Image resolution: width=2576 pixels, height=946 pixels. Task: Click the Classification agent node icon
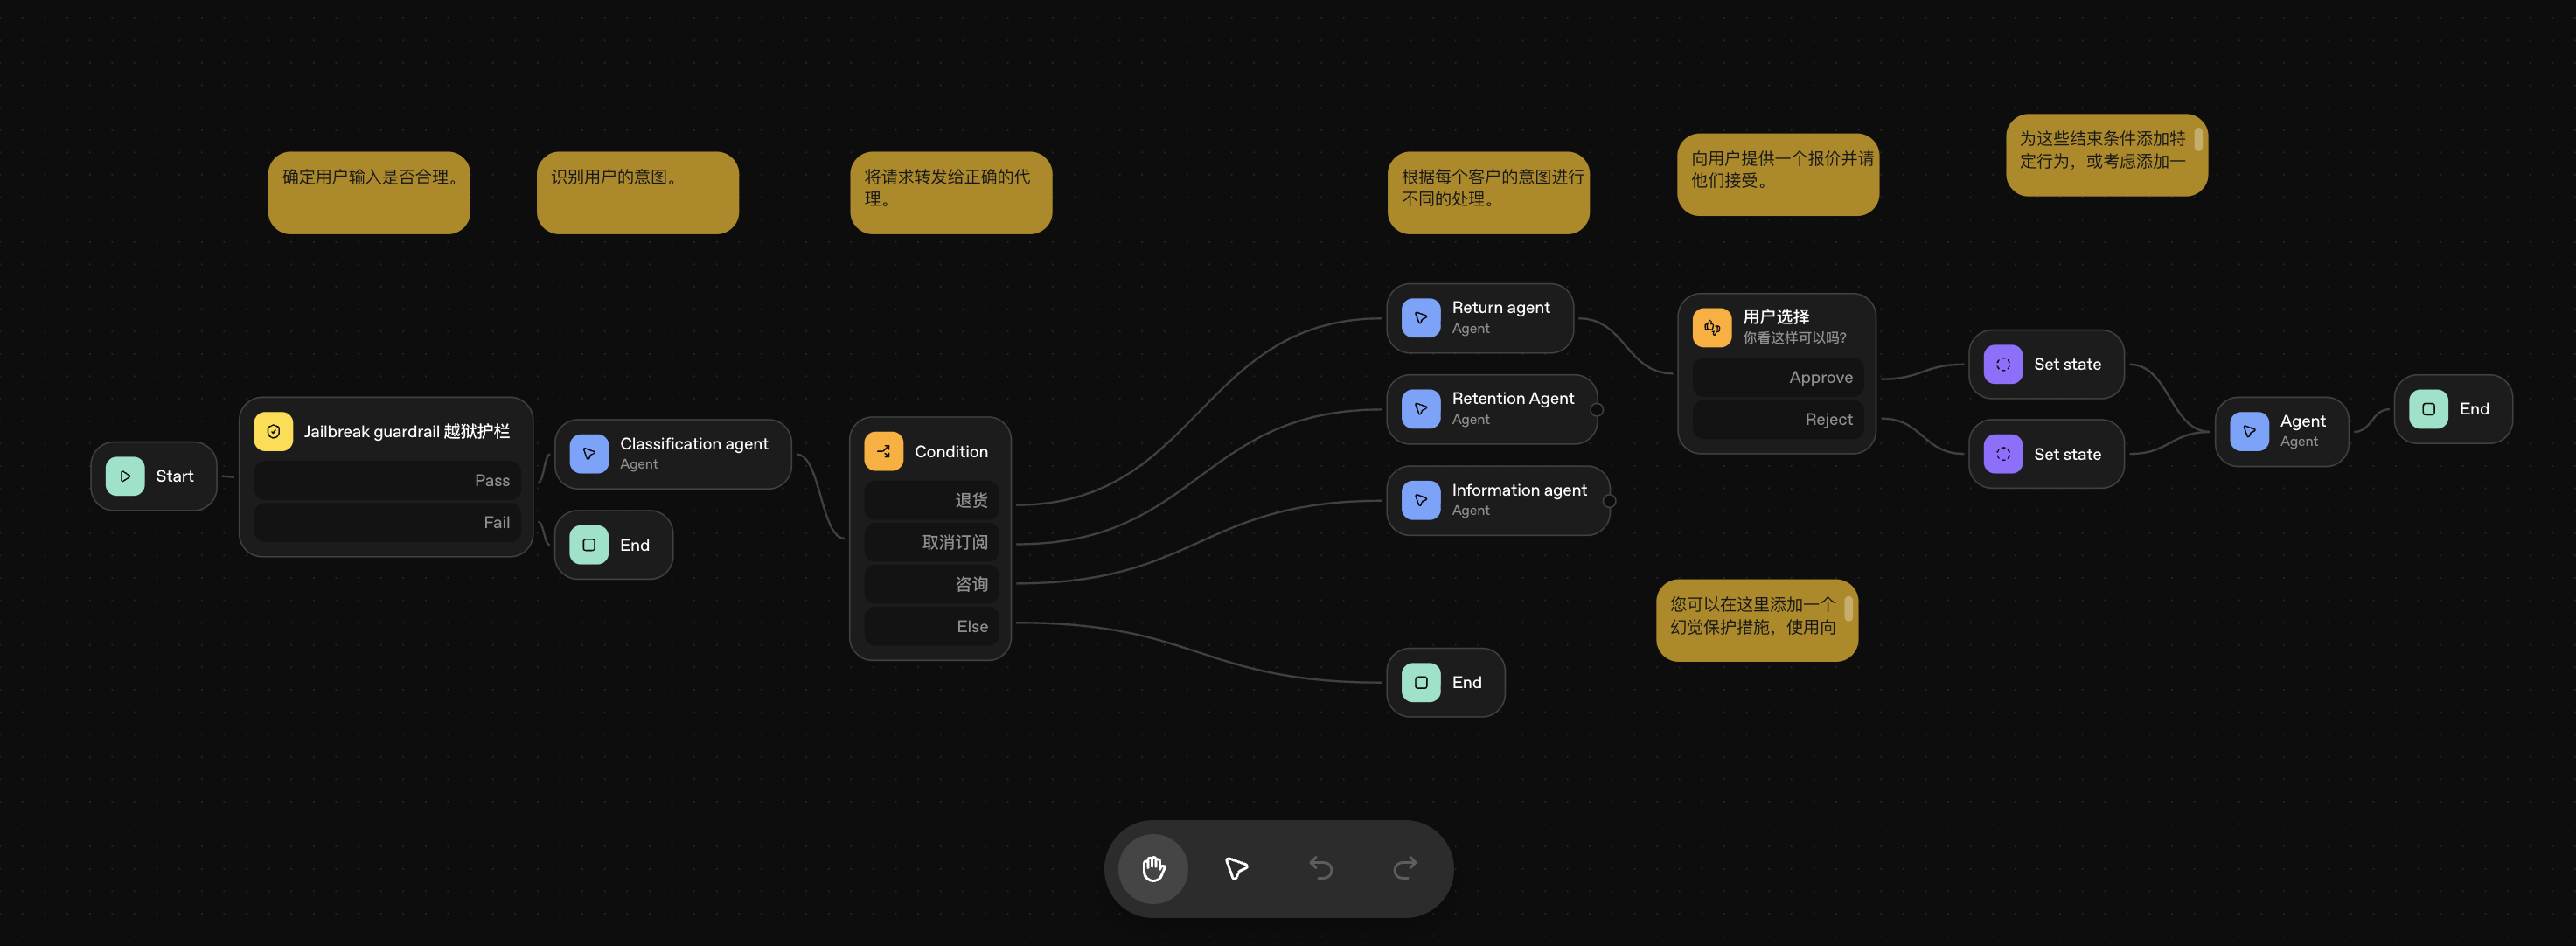[x=589, y=453]
